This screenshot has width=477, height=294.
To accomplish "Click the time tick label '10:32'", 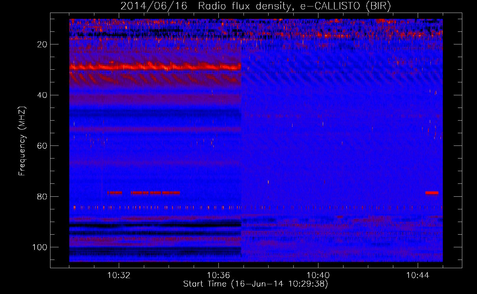I will tap(119, 275).
